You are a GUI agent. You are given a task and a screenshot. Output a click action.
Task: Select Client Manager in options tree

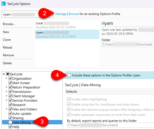click(x=24, y=96)
